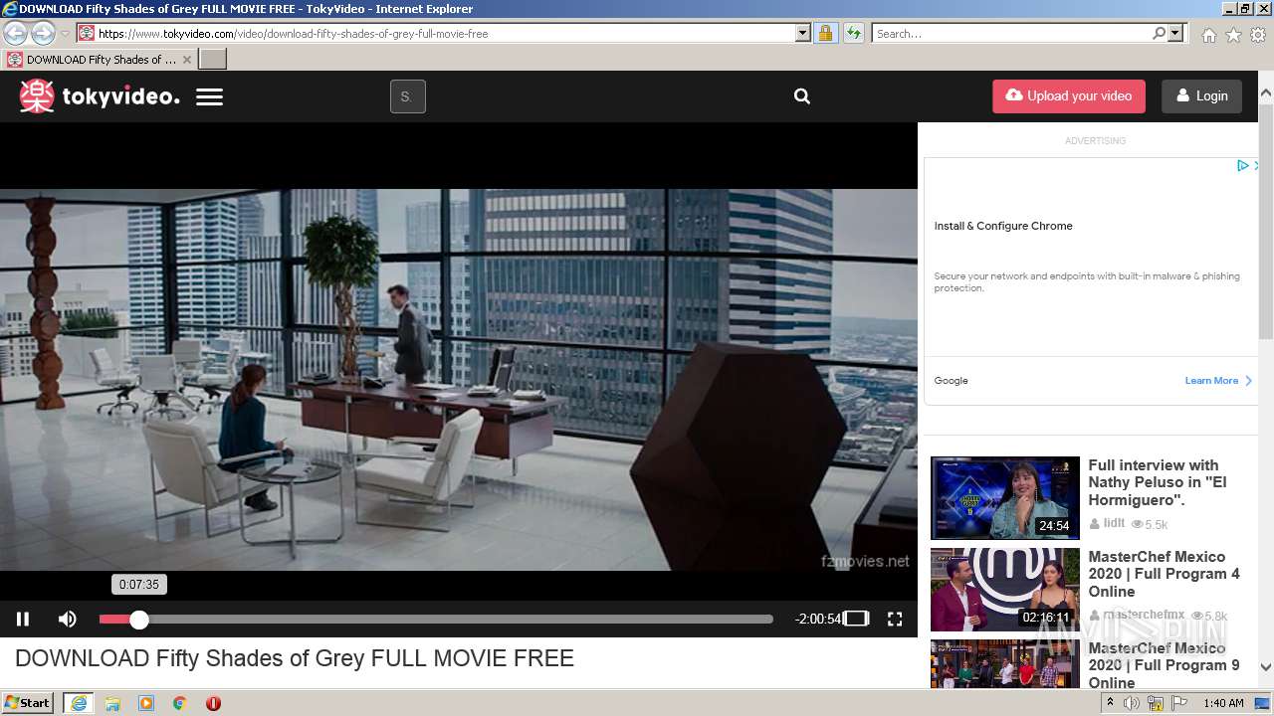Close the DOWNLOAD Fifty Shades tab
Screen dimensions: 1274x716
pyautogui.click(x=186, y=60)
